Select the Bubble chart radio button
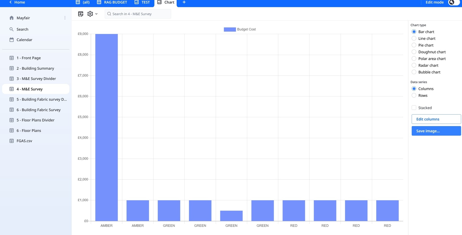Viewport: 462px width, 235px height. coord(414,72)
